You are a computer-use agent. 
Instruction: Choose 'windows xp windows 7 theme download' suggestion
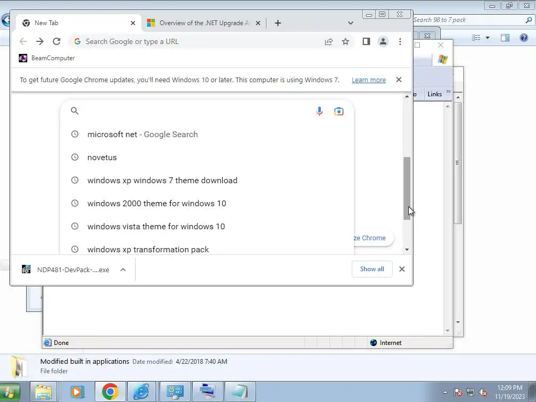pos(207,180)
